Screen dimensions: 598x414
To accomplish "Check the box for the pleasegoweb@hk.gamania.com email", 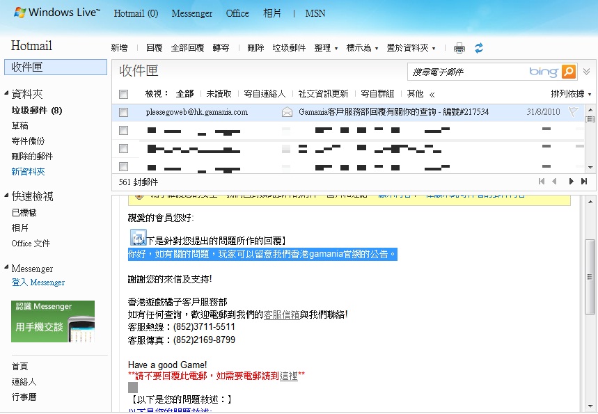I will tap(123, 112).
